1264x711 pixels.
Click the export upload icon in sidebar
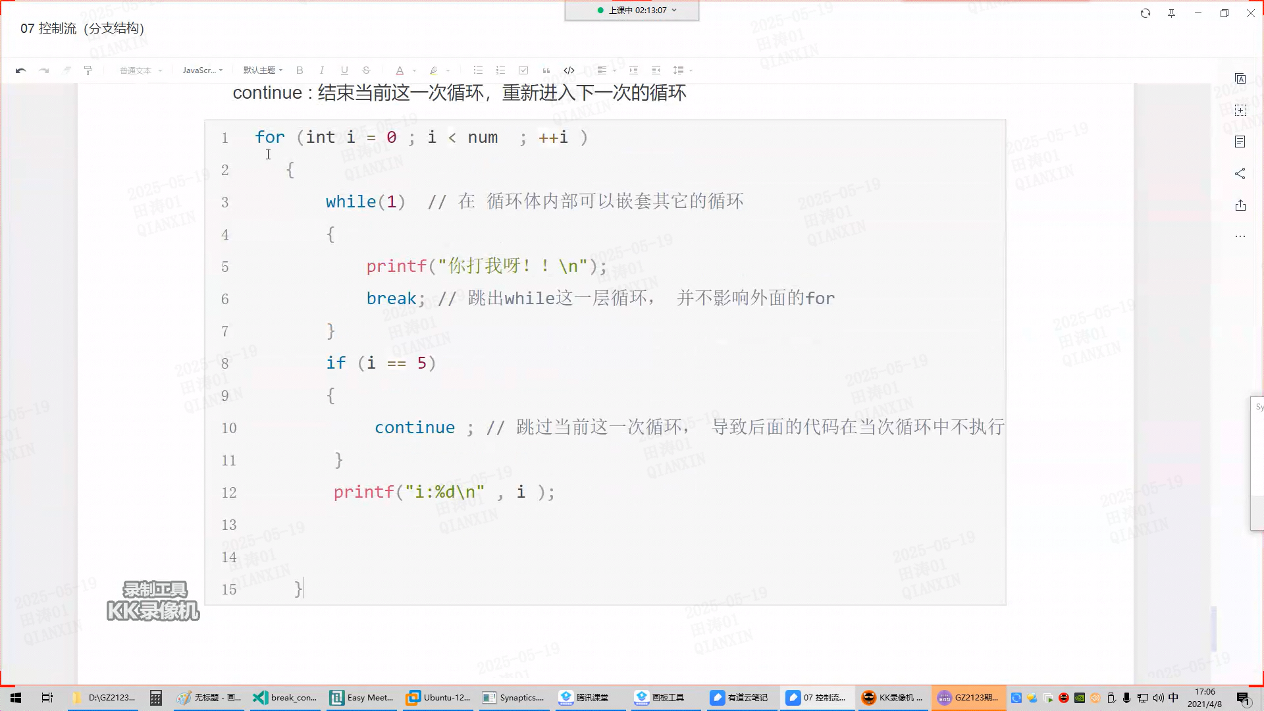(1240, 205)
